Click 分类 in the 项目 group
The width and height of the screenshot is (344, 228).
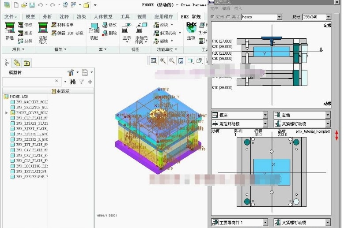(x=25, y=41)
